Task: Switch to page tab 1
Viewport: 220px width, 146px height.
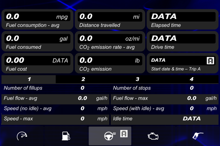Action: coord(29,79)
